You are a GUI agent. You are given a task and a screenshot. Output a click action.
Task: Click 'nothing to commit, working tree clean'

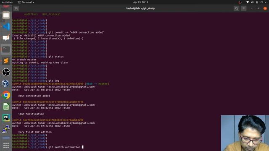point(40,62)
